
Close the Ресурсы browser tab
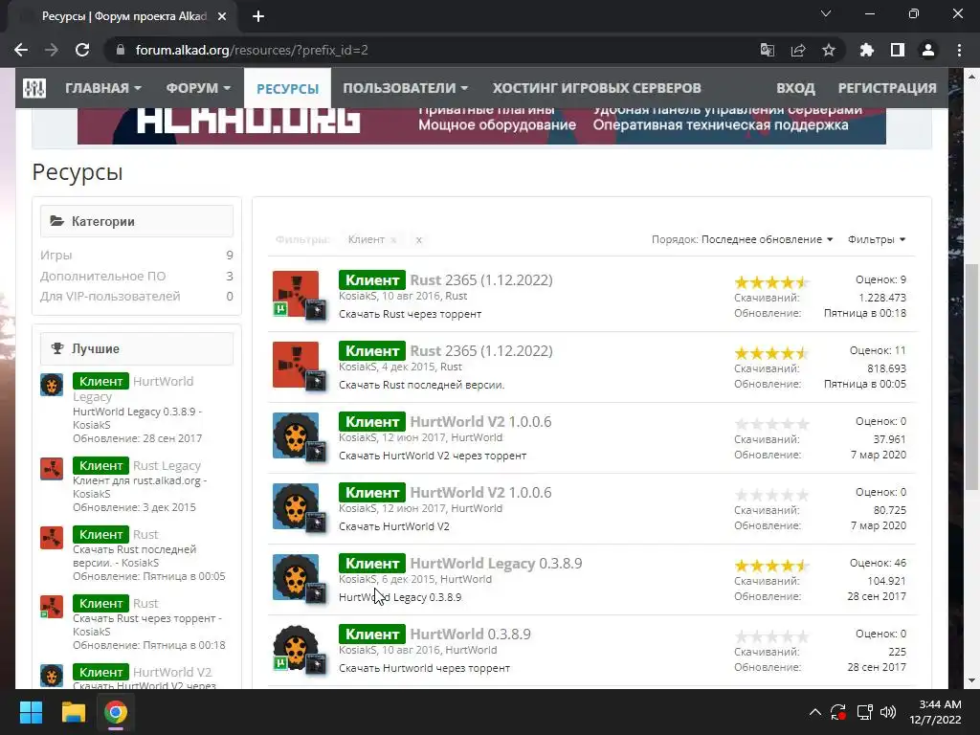222,16
